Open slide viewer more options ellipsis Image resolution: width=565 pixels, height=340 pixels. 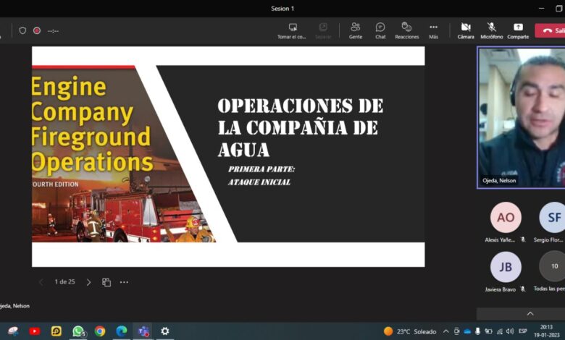click(x=124, y=282)
